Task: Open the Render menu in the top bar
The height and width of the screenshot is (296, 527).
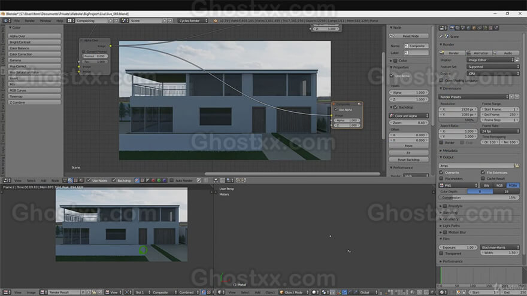Action: 29,21
